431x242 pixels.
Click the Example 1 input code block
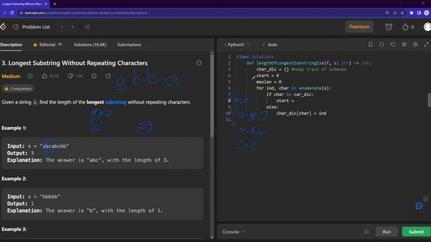tap(102, 153)
